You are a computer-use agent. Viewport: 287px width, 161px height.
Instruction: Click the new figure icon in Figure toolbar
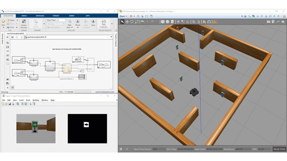[x=3, y=104]
